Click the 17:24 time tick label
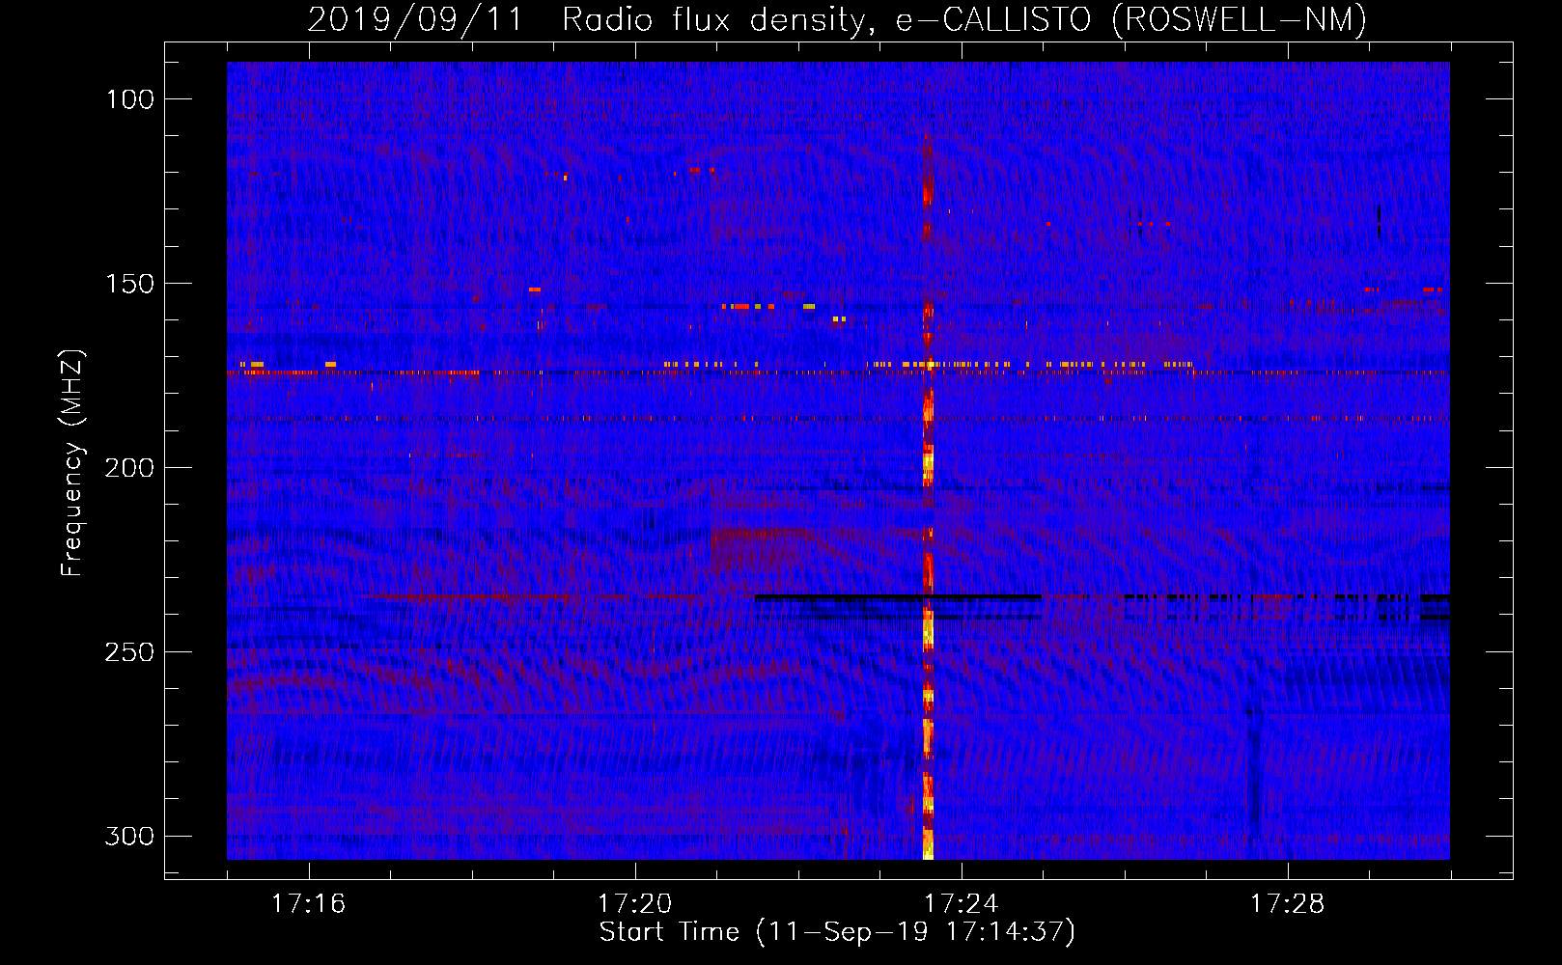The height and width of the screenshot is (965, 1562). (962, 903)
